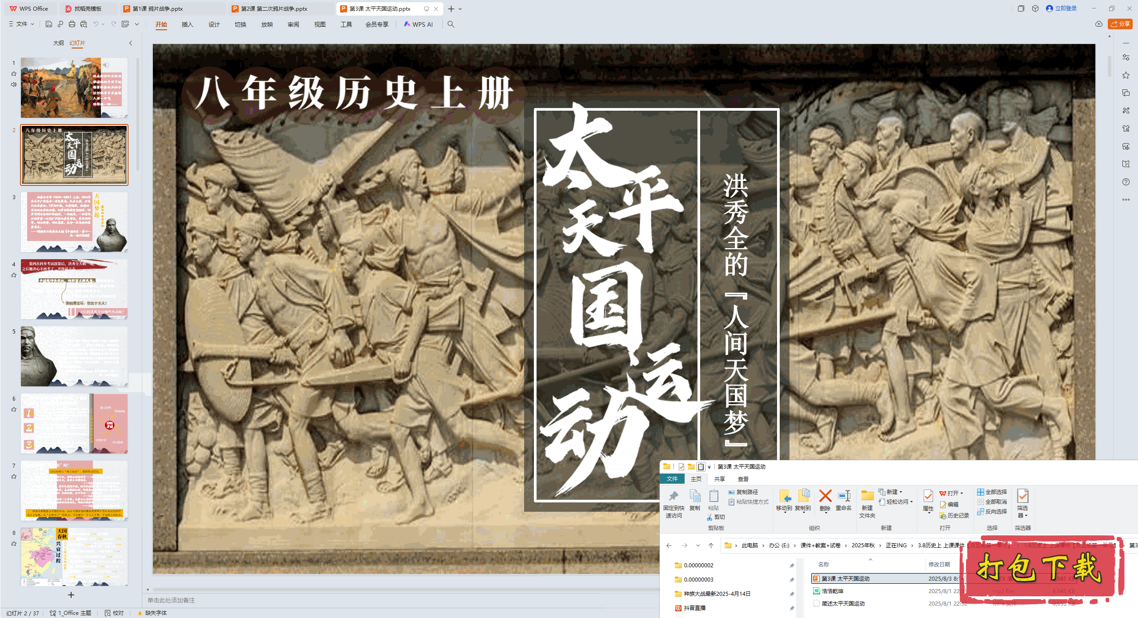Open the Slide Show ribbon tab
This screenshot has width=1138, height=618.
coord(267,24)
